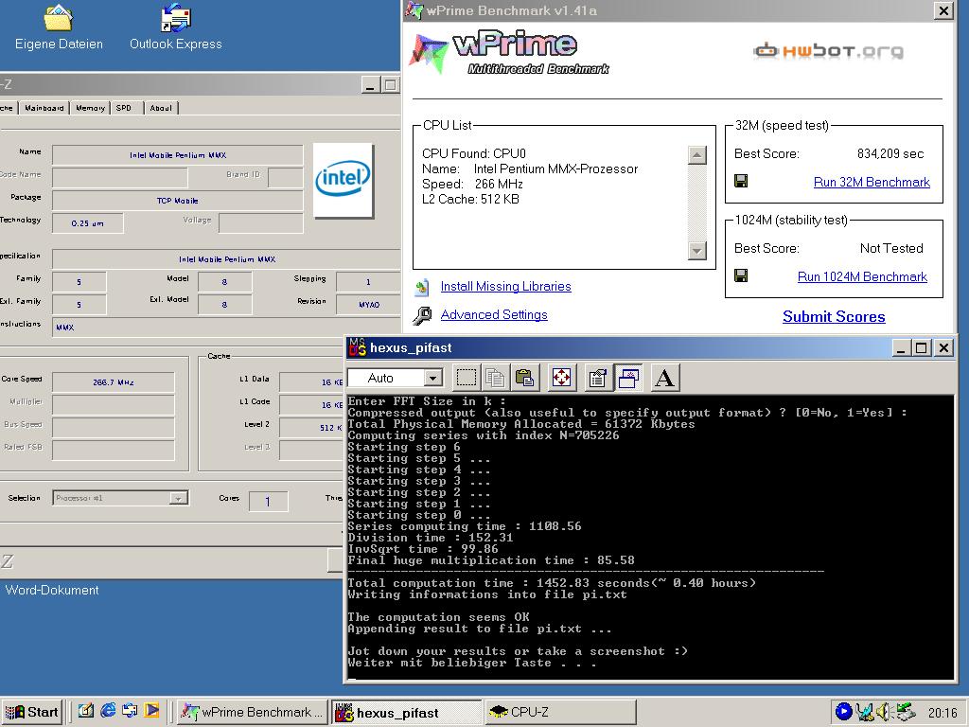Launch Internet Explorer from quick launch
This screenshot has height=727, width=969.
pyautogui.click(x=108, y=712)
